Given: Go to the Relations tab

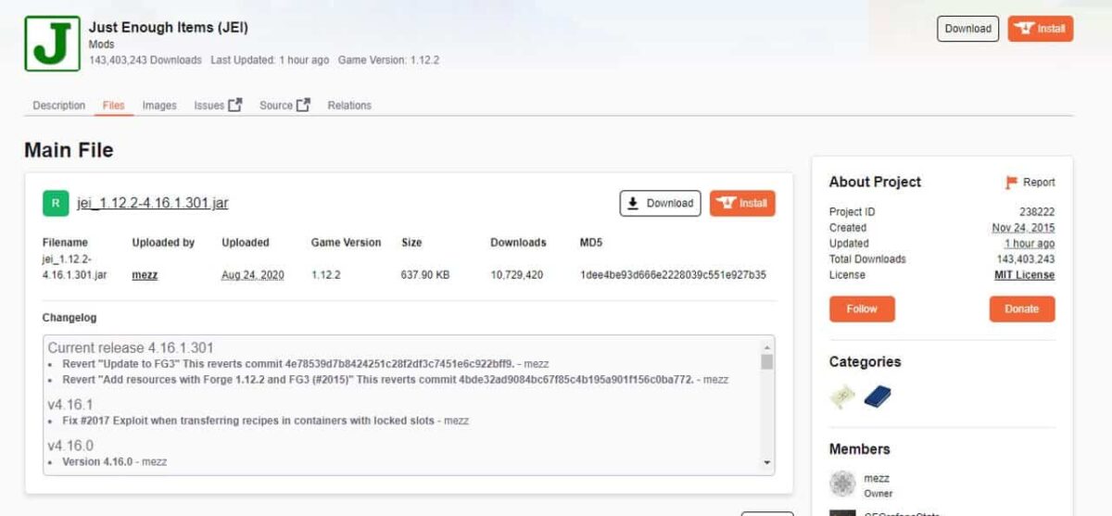Looking at the screenshot, I should pyautogui.click(x=349, y=106).
